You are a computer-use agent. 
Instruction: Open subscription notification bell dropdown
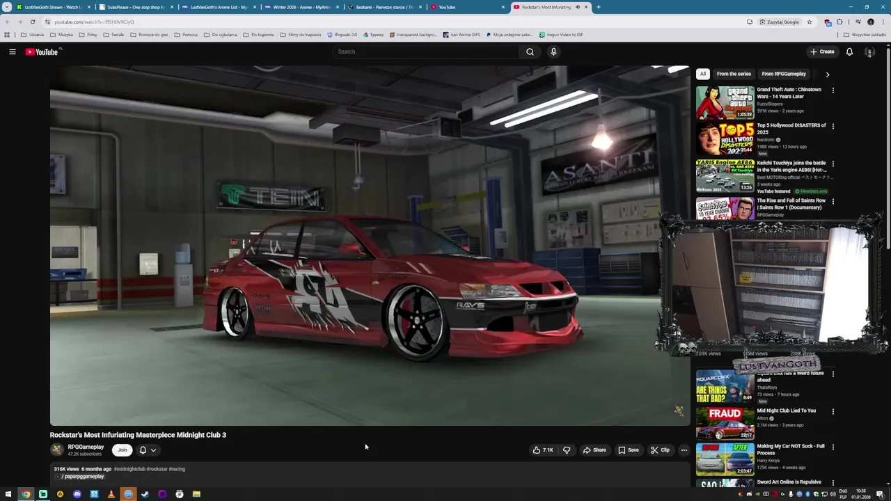point(147,450)
